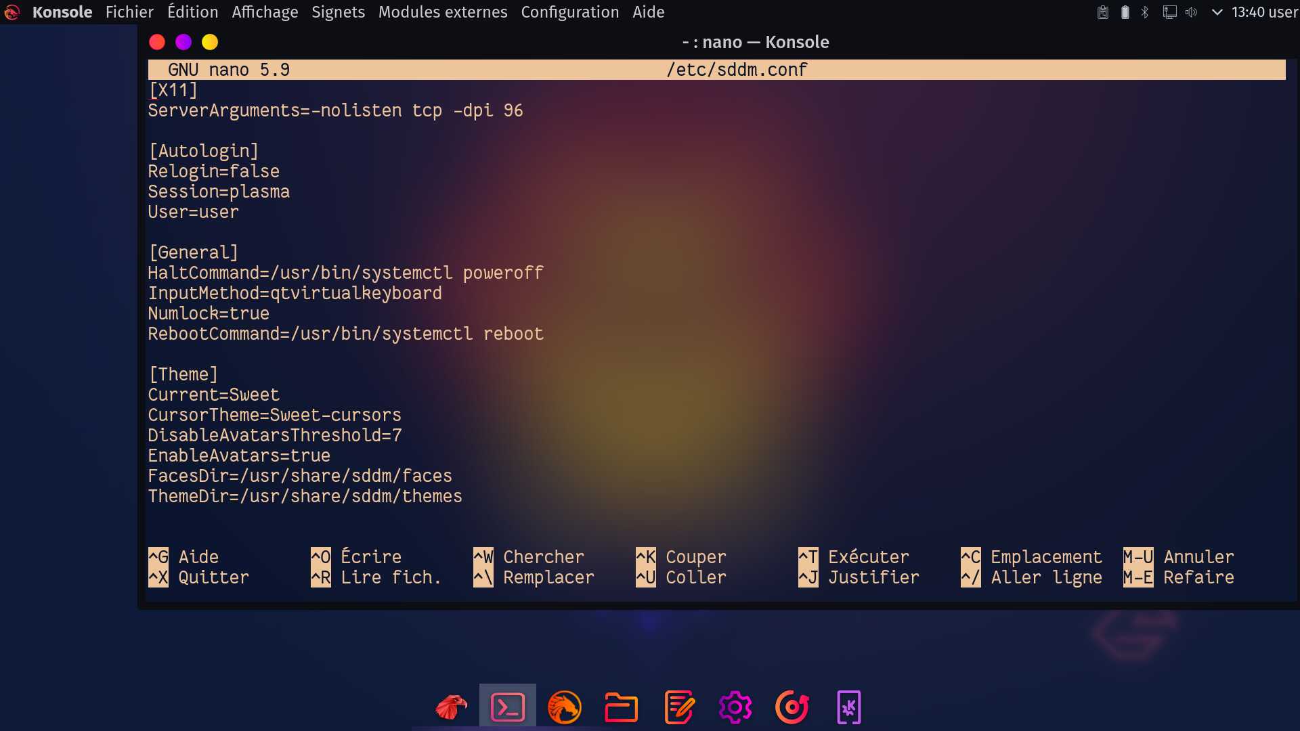Click the red window button of Konsole
Viewport: 1300px width, 731px height.
[157, 42]
